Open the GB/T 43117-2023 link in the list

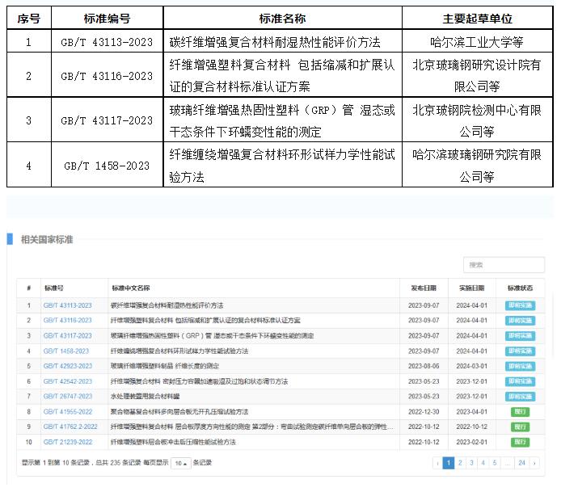click(68, 336)
